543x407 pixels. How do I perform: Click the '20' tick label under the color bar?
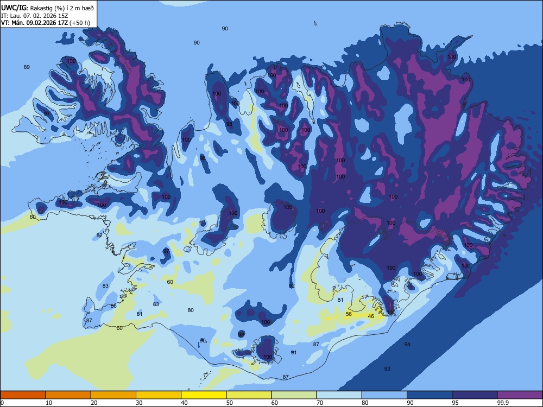[x=94, y=403]
